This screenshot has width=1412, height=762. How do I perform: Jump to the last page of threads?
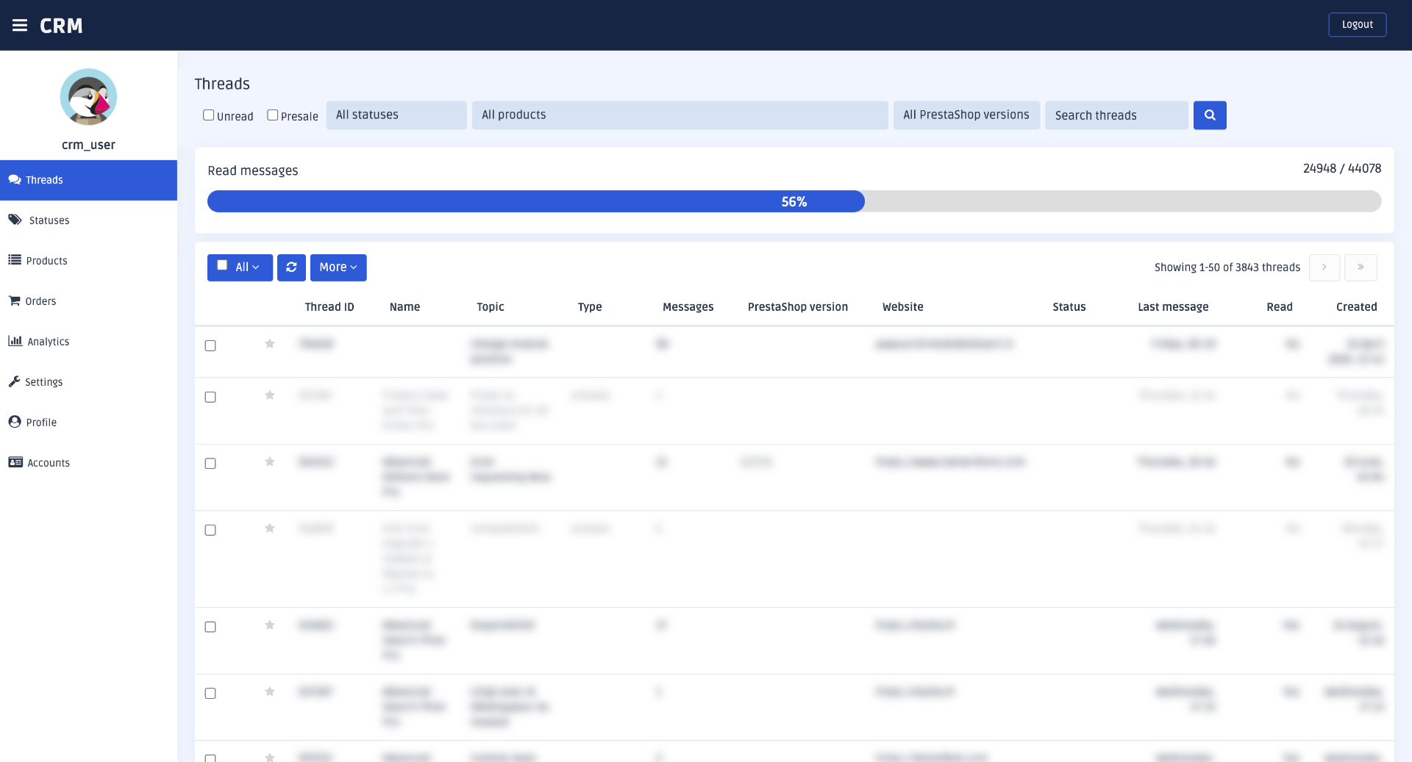click(x=1361, y=267)
